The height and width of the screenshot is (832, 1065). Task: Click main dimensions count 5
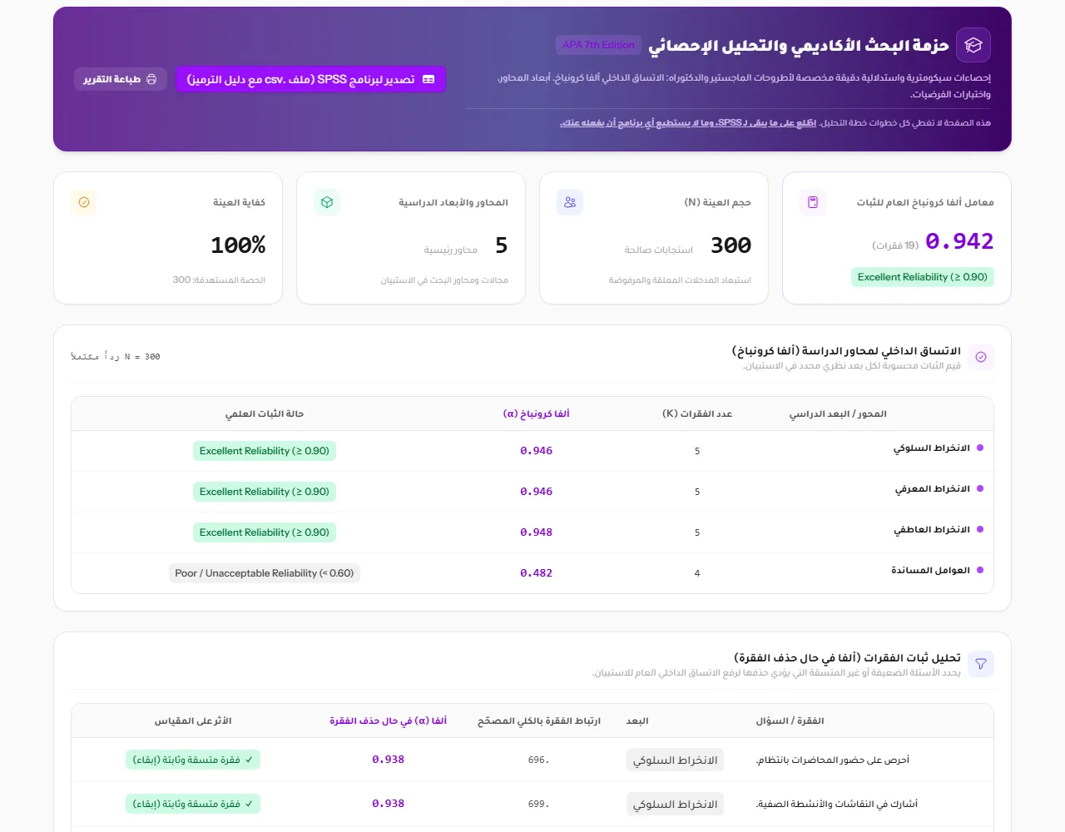[x=501, y=245]
